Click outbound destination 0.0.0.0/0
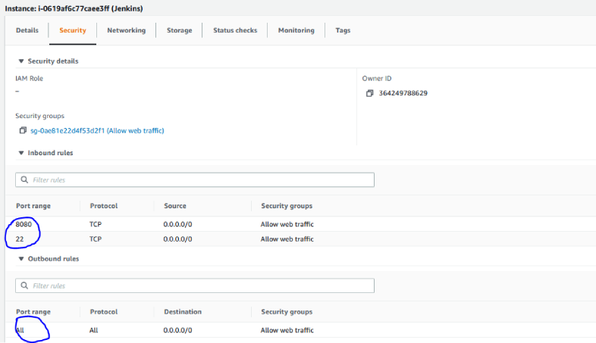This screenshot has width=596, height=343. coord(177,330)
